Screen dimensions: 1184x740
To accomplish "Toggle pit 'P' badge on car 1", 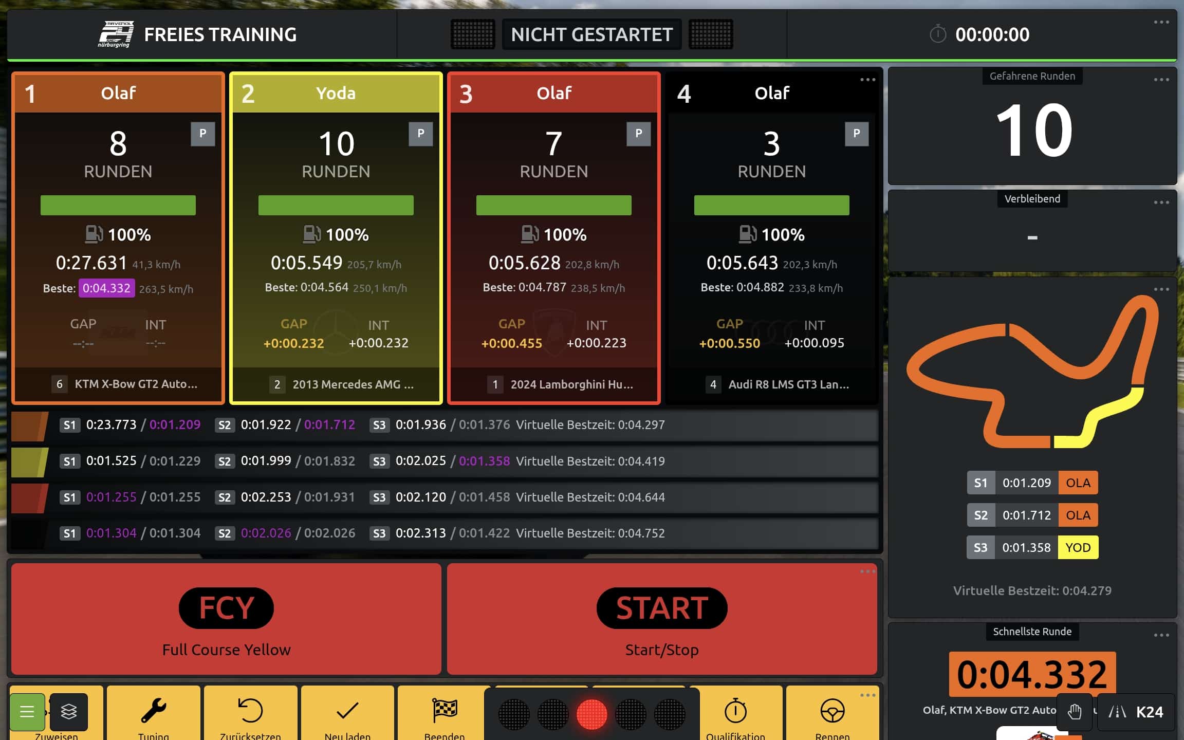I will 202,134.
